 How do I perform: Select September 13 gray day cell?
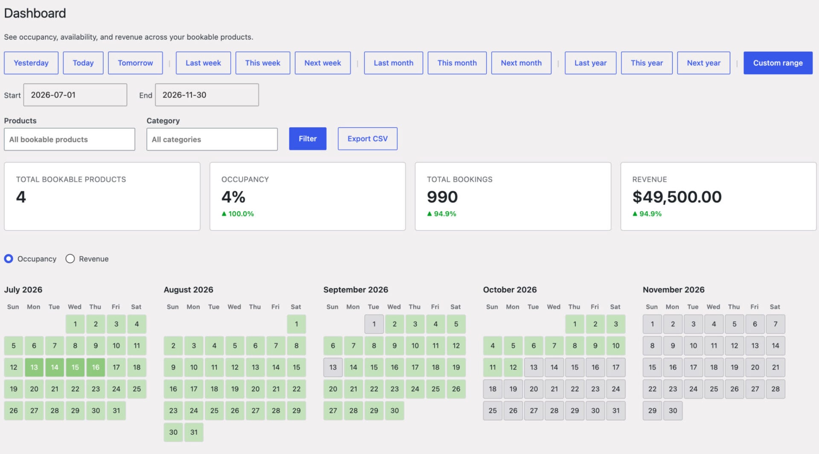pyautogui.click(x=333, y=367)
